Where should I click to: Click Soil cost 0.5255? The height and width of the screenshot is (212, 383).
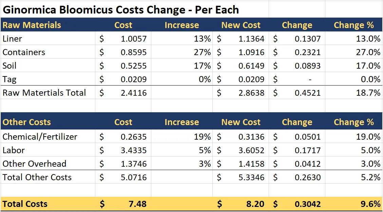coord(134,66)
